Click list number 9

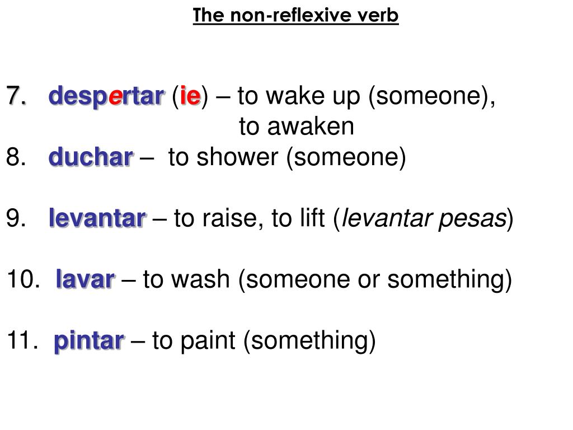16,218
